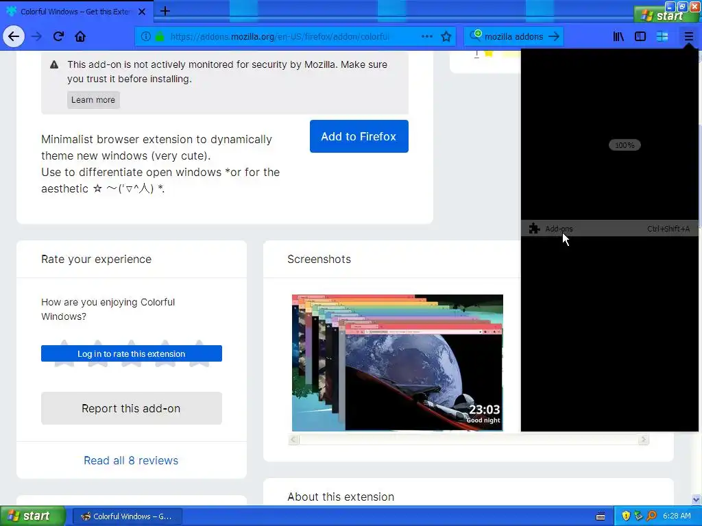Click the Report this add-on button
This screenshot has height=526, width=702.
(x=131, y=408)
